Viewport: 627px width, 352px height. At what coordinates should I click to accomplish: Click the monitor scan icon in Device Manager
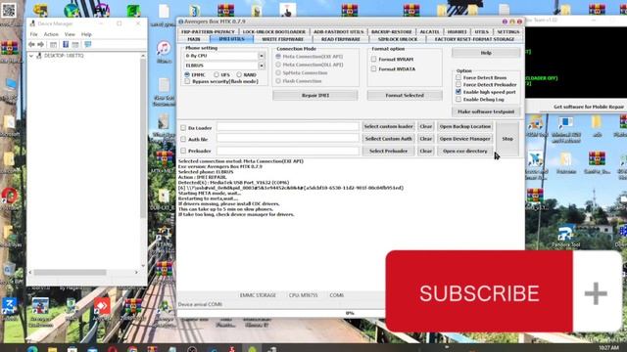coord(87,44)
